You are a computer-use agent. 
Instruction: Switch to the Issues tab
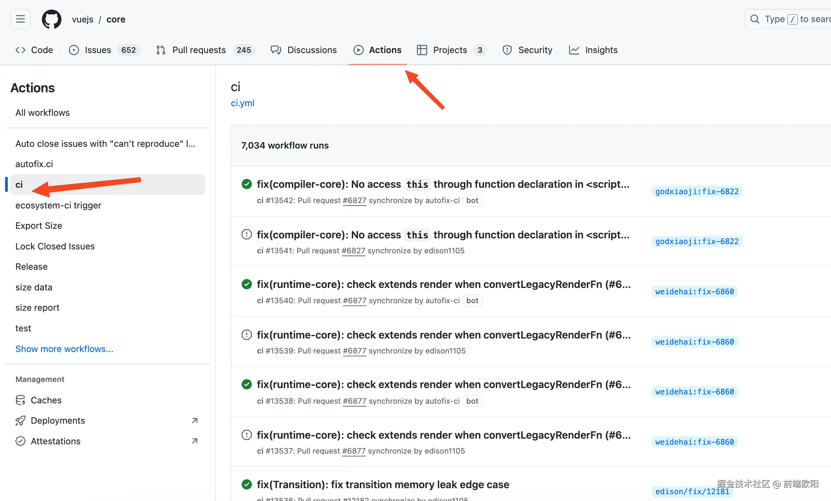point(98,50)
